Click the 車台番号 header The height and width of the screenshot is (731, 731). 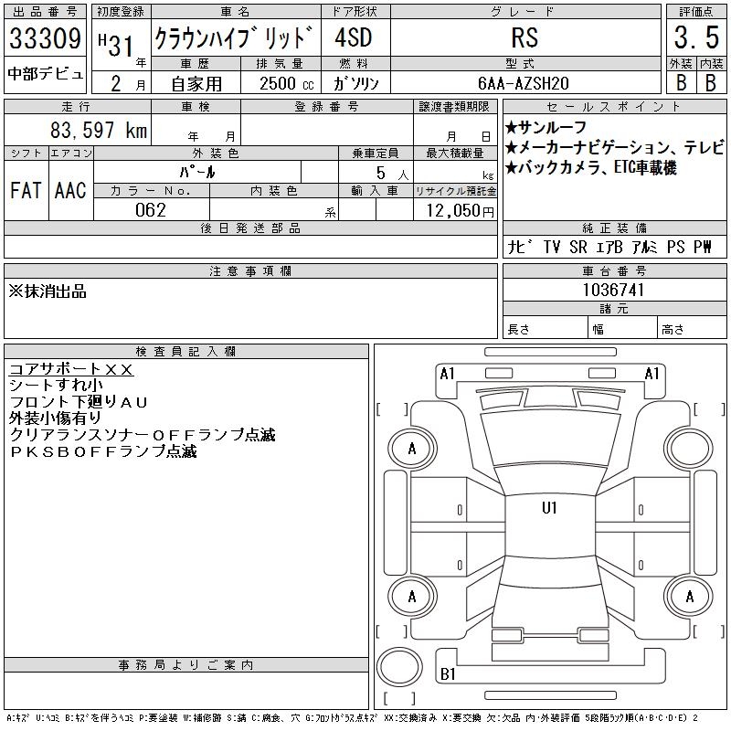[614, 270]
